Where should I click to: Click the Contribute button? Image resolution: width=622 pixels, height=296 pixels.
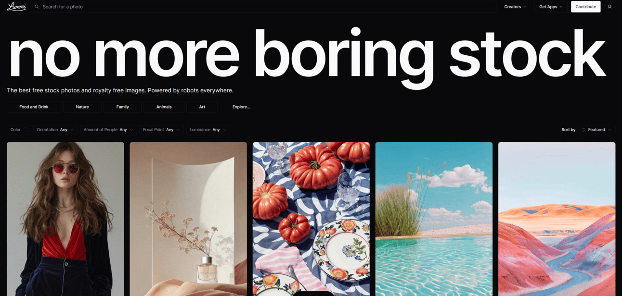click(x=585, y=7)
